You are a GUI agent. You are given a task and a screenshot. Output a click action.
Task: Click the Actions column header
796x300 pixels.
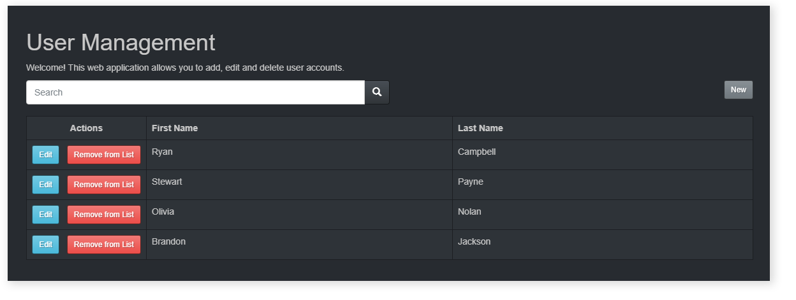[86, 128]
